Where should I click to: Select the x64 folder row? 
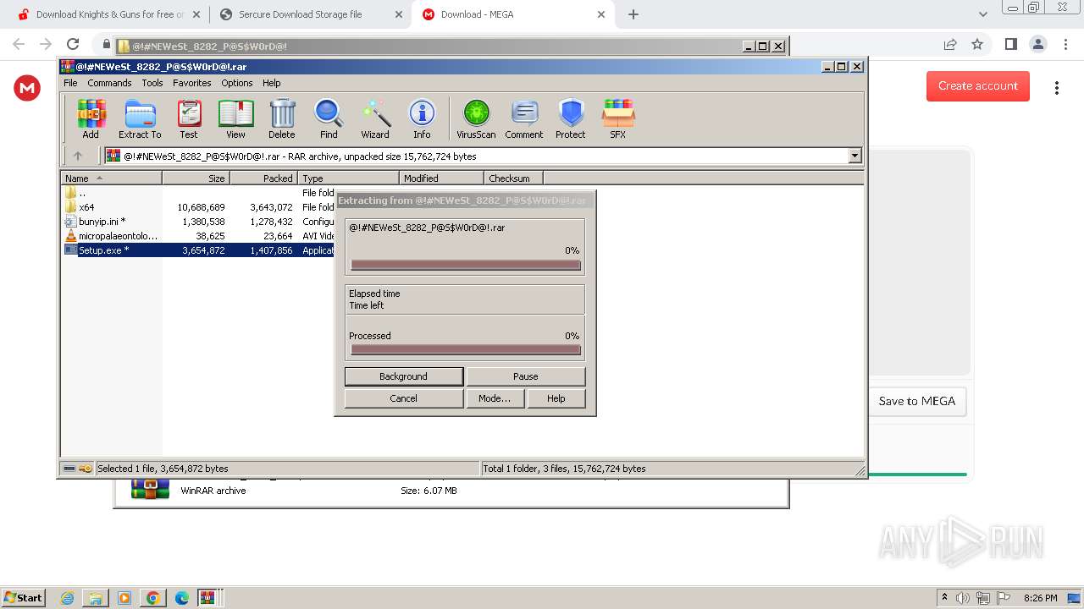point(196,207)
